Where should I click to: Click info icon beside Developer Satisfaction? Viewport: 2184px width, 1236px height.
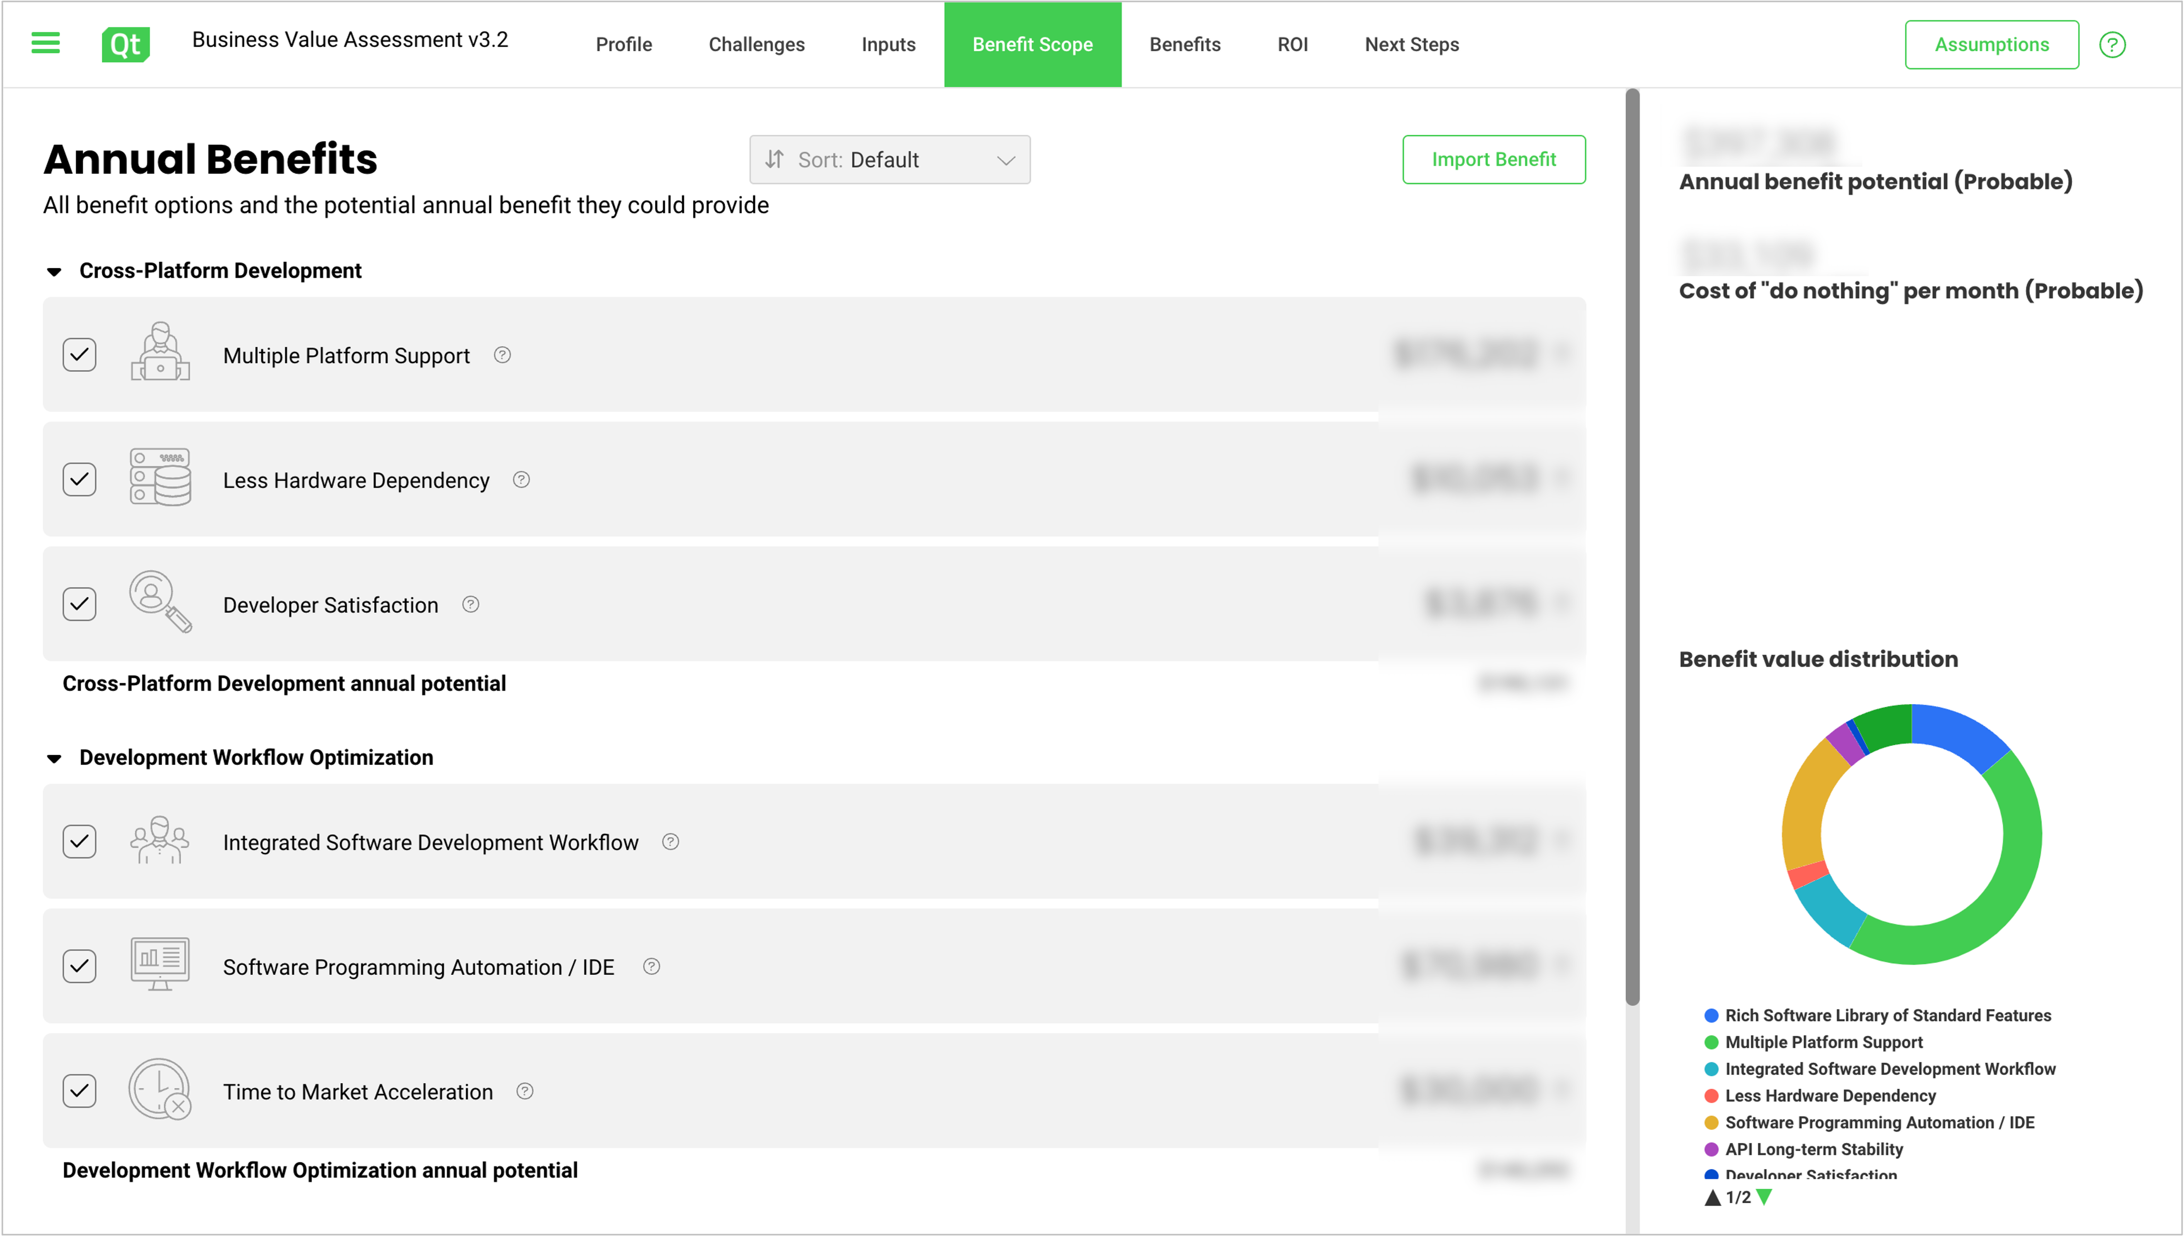(471, 605)
